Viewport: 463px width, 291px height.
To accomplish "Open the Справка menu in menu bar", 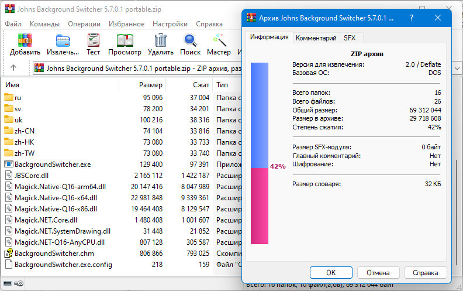I will coord(209,24).
